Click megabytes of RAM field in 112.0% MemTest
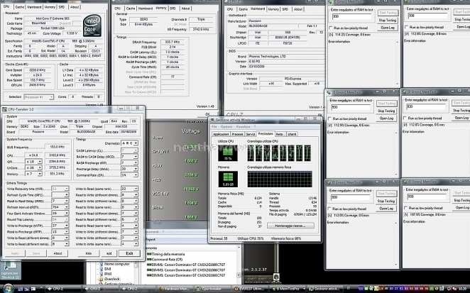 pyautogui.click(x=351, y=197)
